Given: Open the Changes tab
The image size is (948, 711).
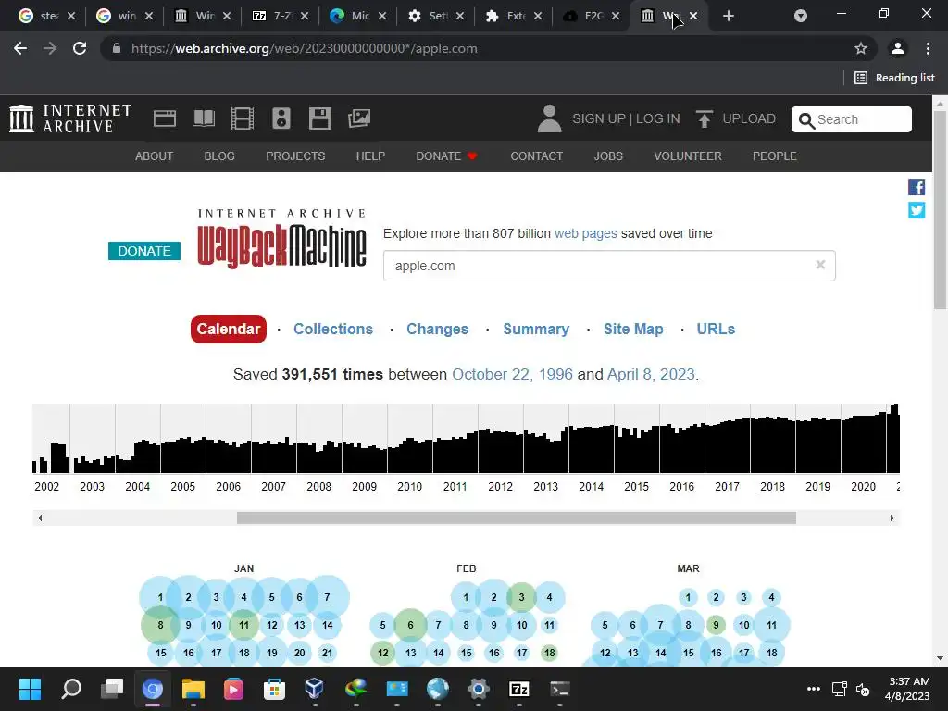Looking at the screenshot, I should pyautogui.click(x=437, y=329).
